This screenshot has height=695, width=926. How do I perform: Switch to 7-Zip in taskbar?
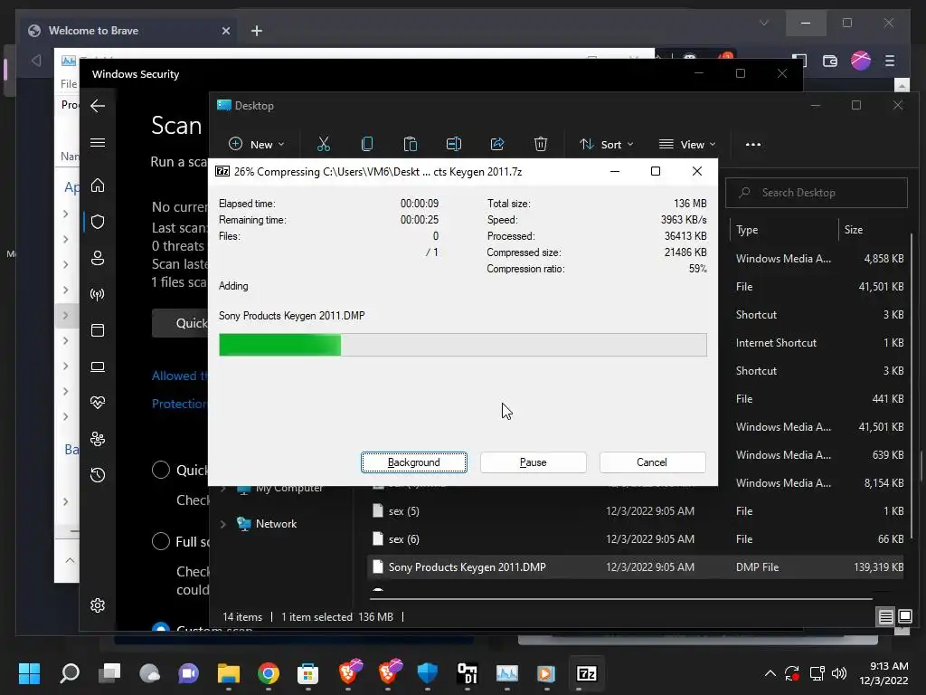coord(586,673)
